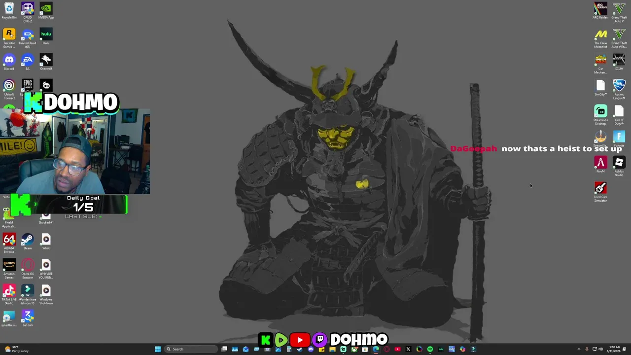The width and height of the screenshot is (631, 355).
Task: Launch Opera GX Browser shortcut
Action: [x=28, y=269]
